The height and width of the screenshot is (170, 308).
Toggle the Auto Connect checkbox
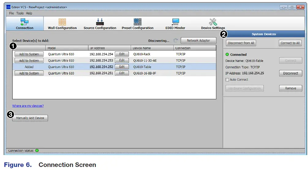(x=227, y=79)
